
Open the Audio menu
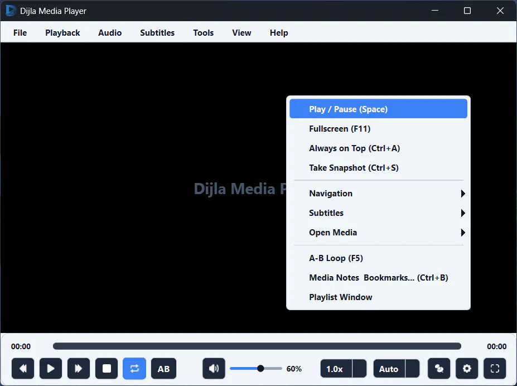pos(110,33)
